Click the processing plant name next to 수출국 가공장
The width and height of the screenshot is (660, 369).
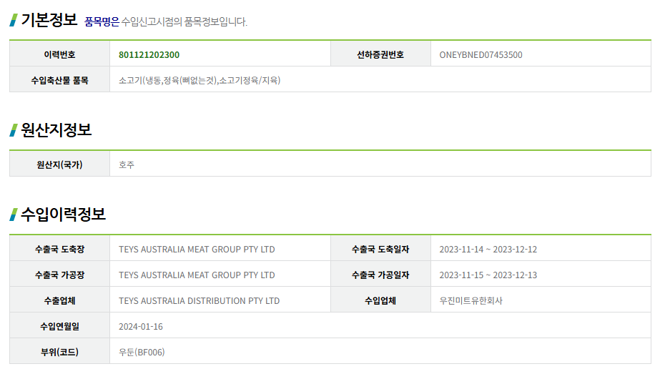[x=197, y=275]
